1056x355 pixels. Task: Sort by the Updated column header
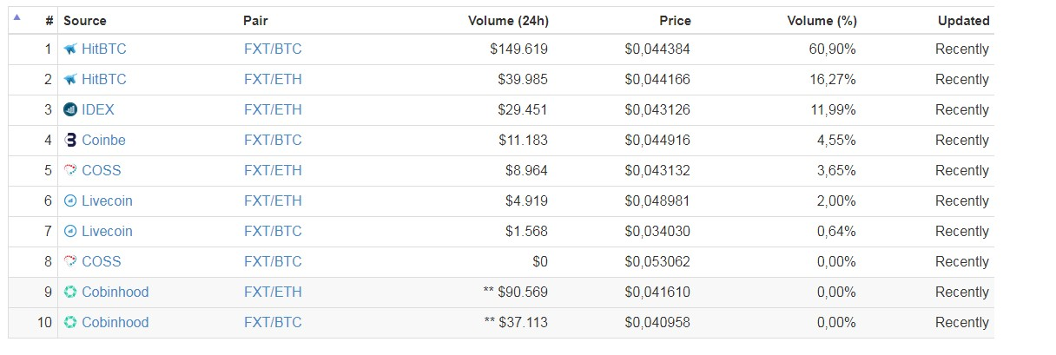tap(963, 21)
